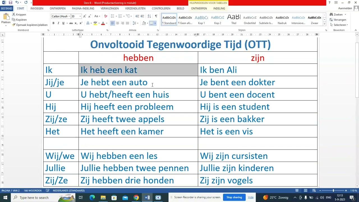Open the font size 30 dropdown
This screenshot has width=359, height=202.
coord(80,16)
